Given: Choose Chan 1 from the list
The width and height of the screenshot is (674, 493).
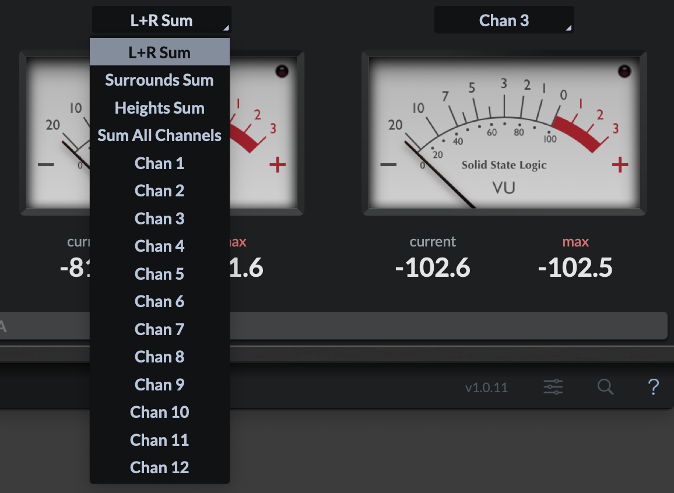Looking at the screenshot, I should point(159,163).
